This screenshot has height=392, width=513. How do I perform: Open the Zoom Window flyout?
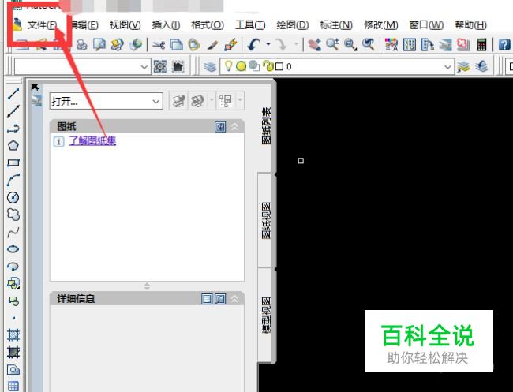coord(350,45)
